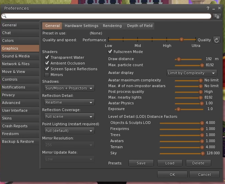This screenshot has height=184, width=225.
Task: Go to Backup & Restore section
Action: pyautogui.click(x=20, y=141)
